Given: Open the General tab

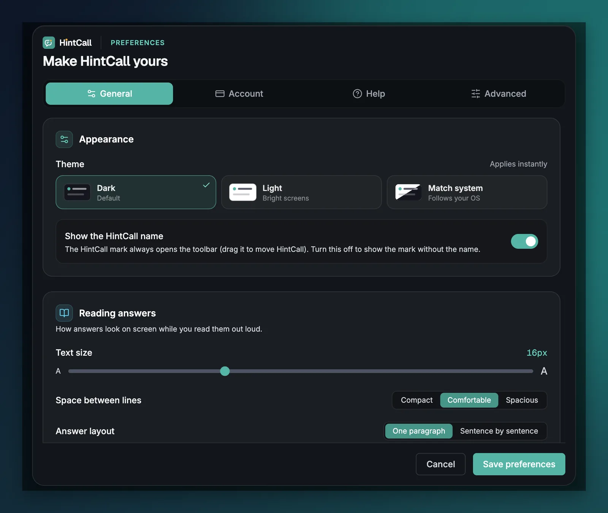Looking at the screenshot, I should coord(109,93).
